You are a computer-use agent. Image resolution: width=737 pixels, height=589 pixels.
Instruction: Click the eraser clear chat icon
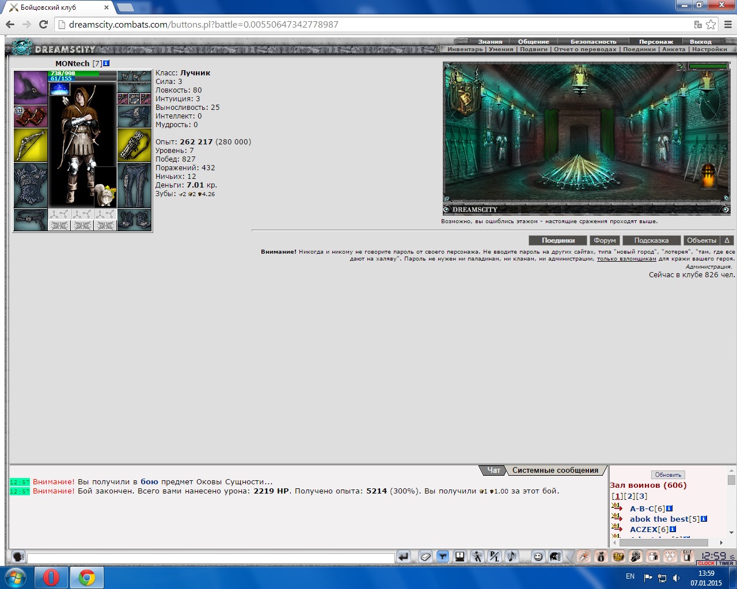pos(426,556)
